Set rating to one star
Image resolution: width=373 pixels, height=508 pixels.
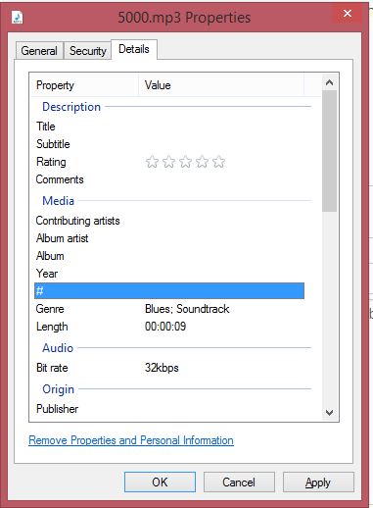pyautogui.click(x=152, y=162)
